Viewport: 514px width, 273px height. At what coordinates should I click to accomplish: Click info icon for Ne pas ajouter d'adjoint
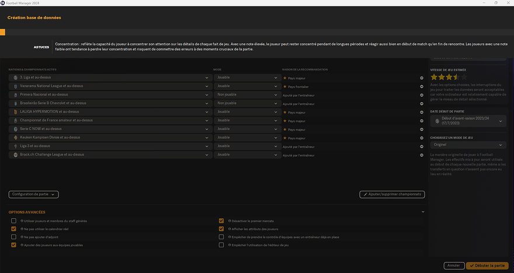tap(22, 237)
